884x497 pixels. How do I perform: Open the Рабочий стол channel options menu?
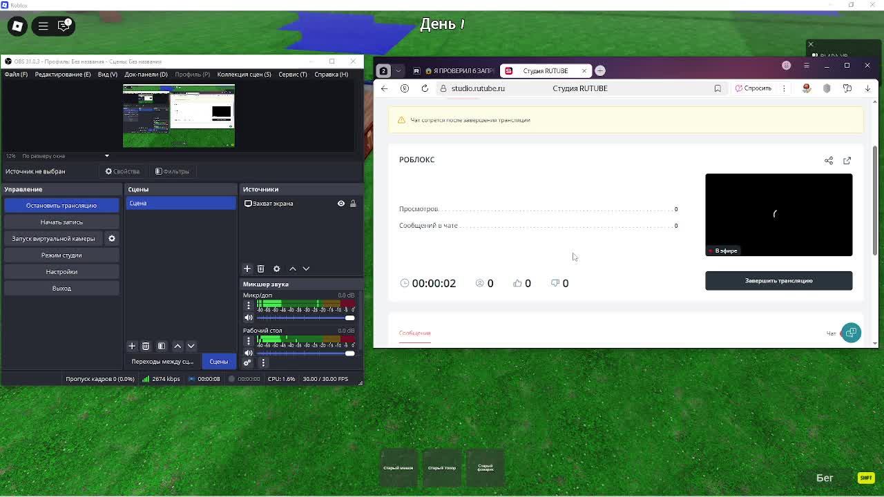click(249, 340)
